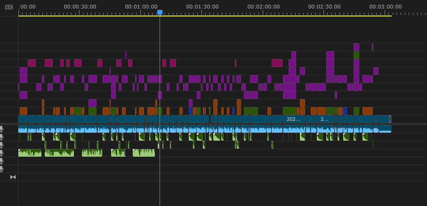This screenshot has width=427, height=206.
Task: Select the blue playhead handle on the time ruler
Action: tap(160, 12)
